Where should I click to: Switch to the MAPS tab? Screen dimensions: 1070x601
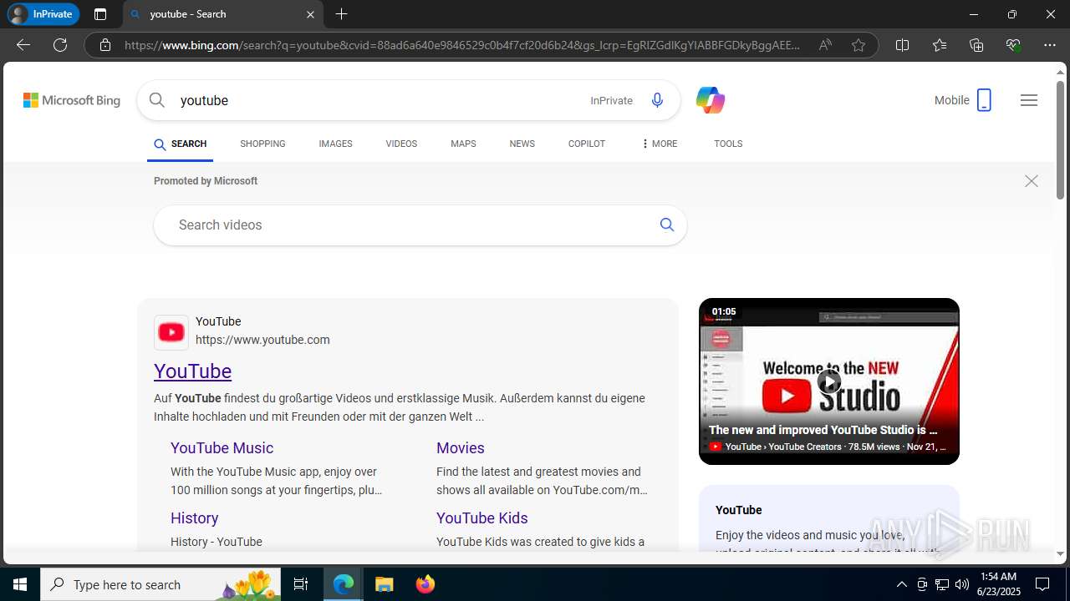463,144
